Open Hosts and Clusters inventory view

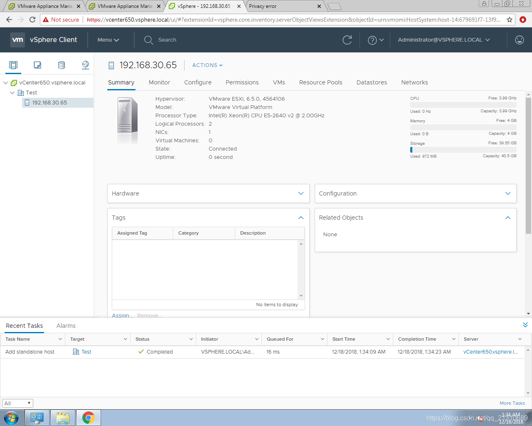click(x=13, y=65)
